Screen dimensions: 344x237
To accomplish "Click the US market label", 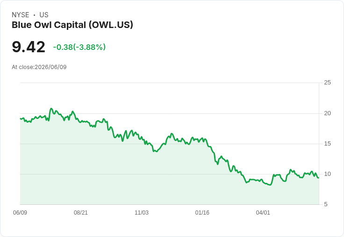I will coord(44,15).
